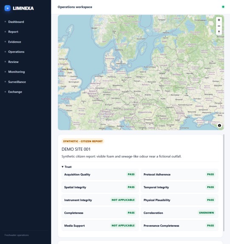Open the Monitoring page
The width and height of the screenshot is (230, 244).
17,72
